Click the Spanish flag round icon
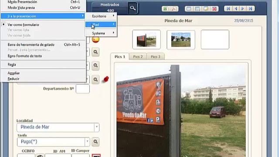Image resolution: width=279 pixels, height=157 pixels. [x=96, y=40]
